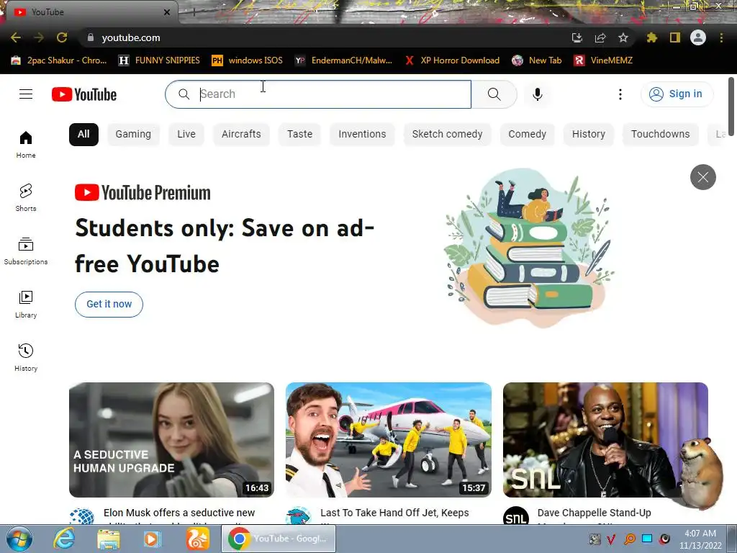Select the Comedy filter chip
The width and height of the screenshot is (737, 553).
pos(528,134)
